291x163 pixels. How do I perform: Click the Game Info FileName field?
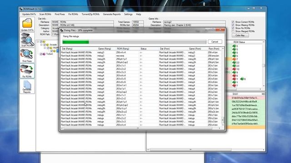[194, 22]
